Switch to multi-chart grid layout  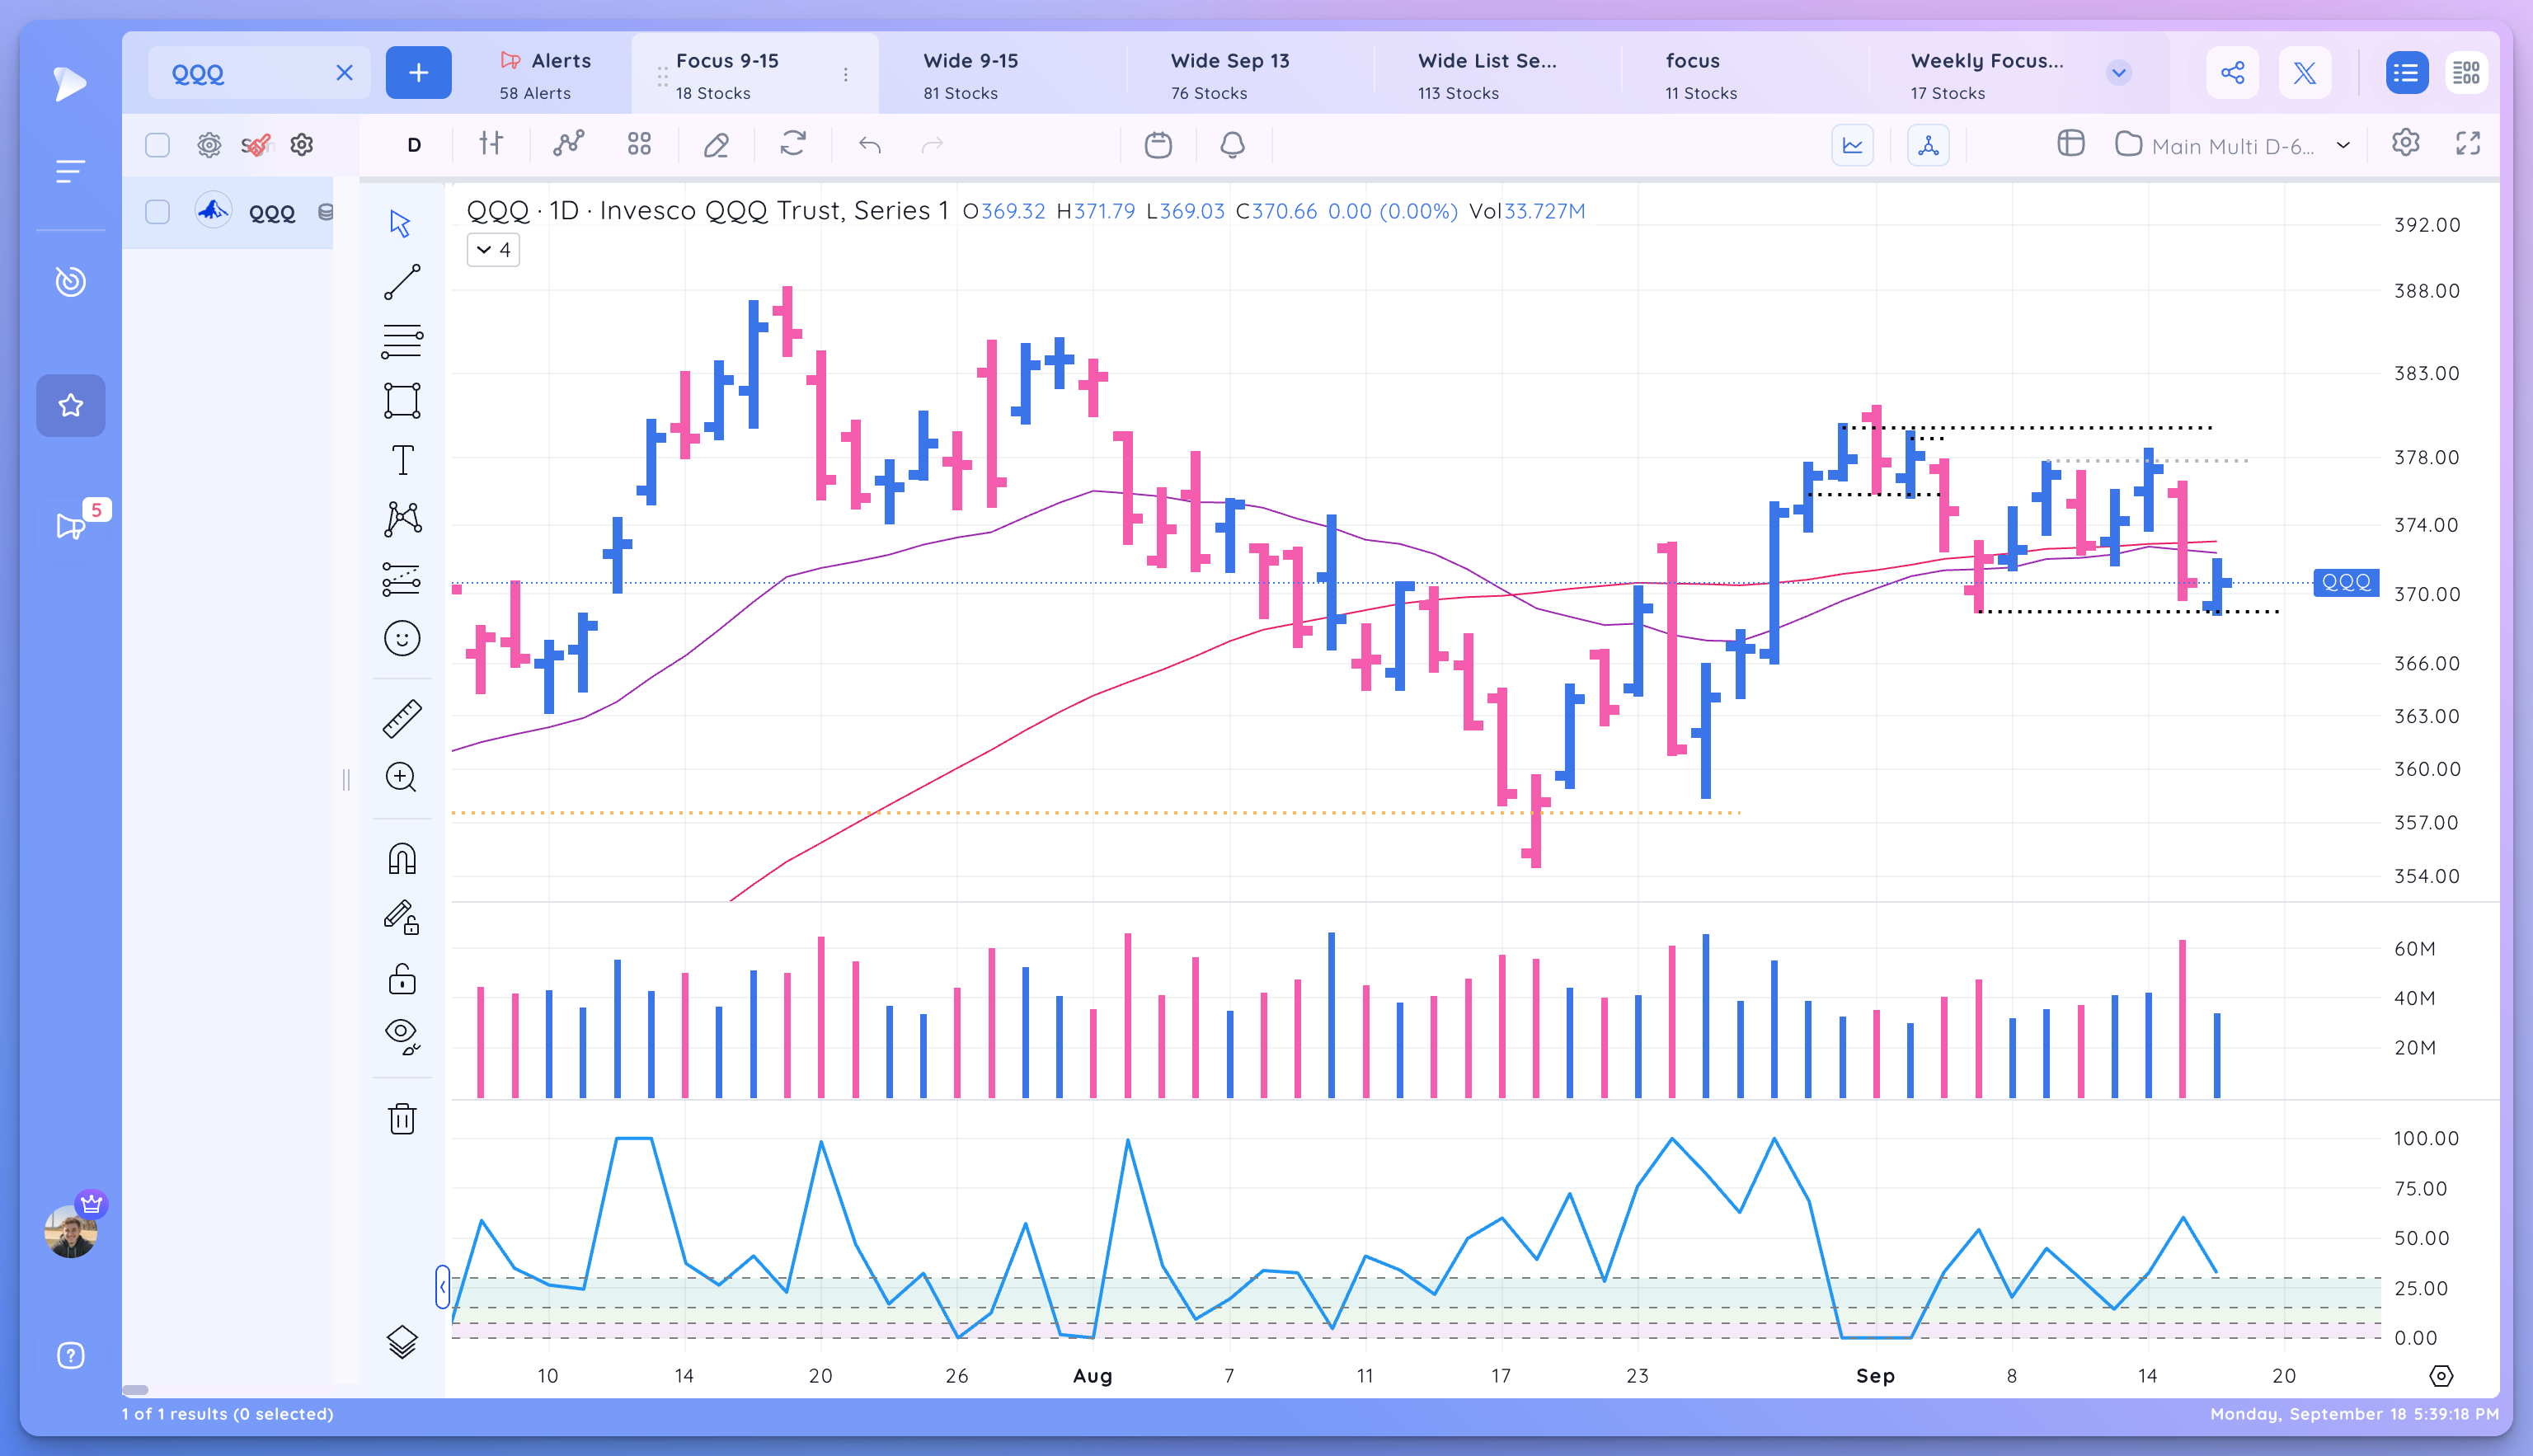[2466, 73]
